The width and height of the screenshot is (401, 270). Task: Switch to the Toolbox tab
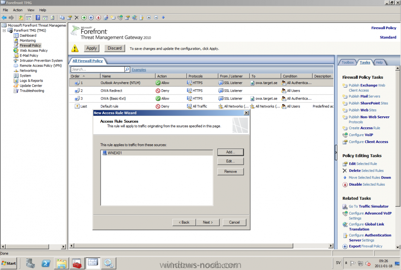pyautogui.click(x=347, y=62)
